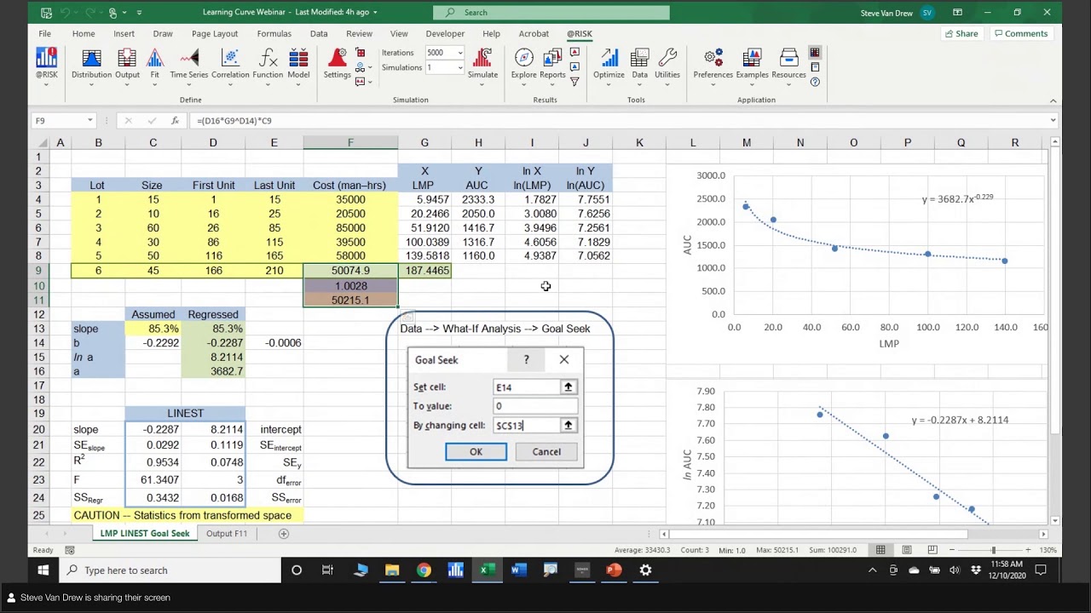Click the Windows Start button
The image size is (1091, 613).
pos(43,570)
